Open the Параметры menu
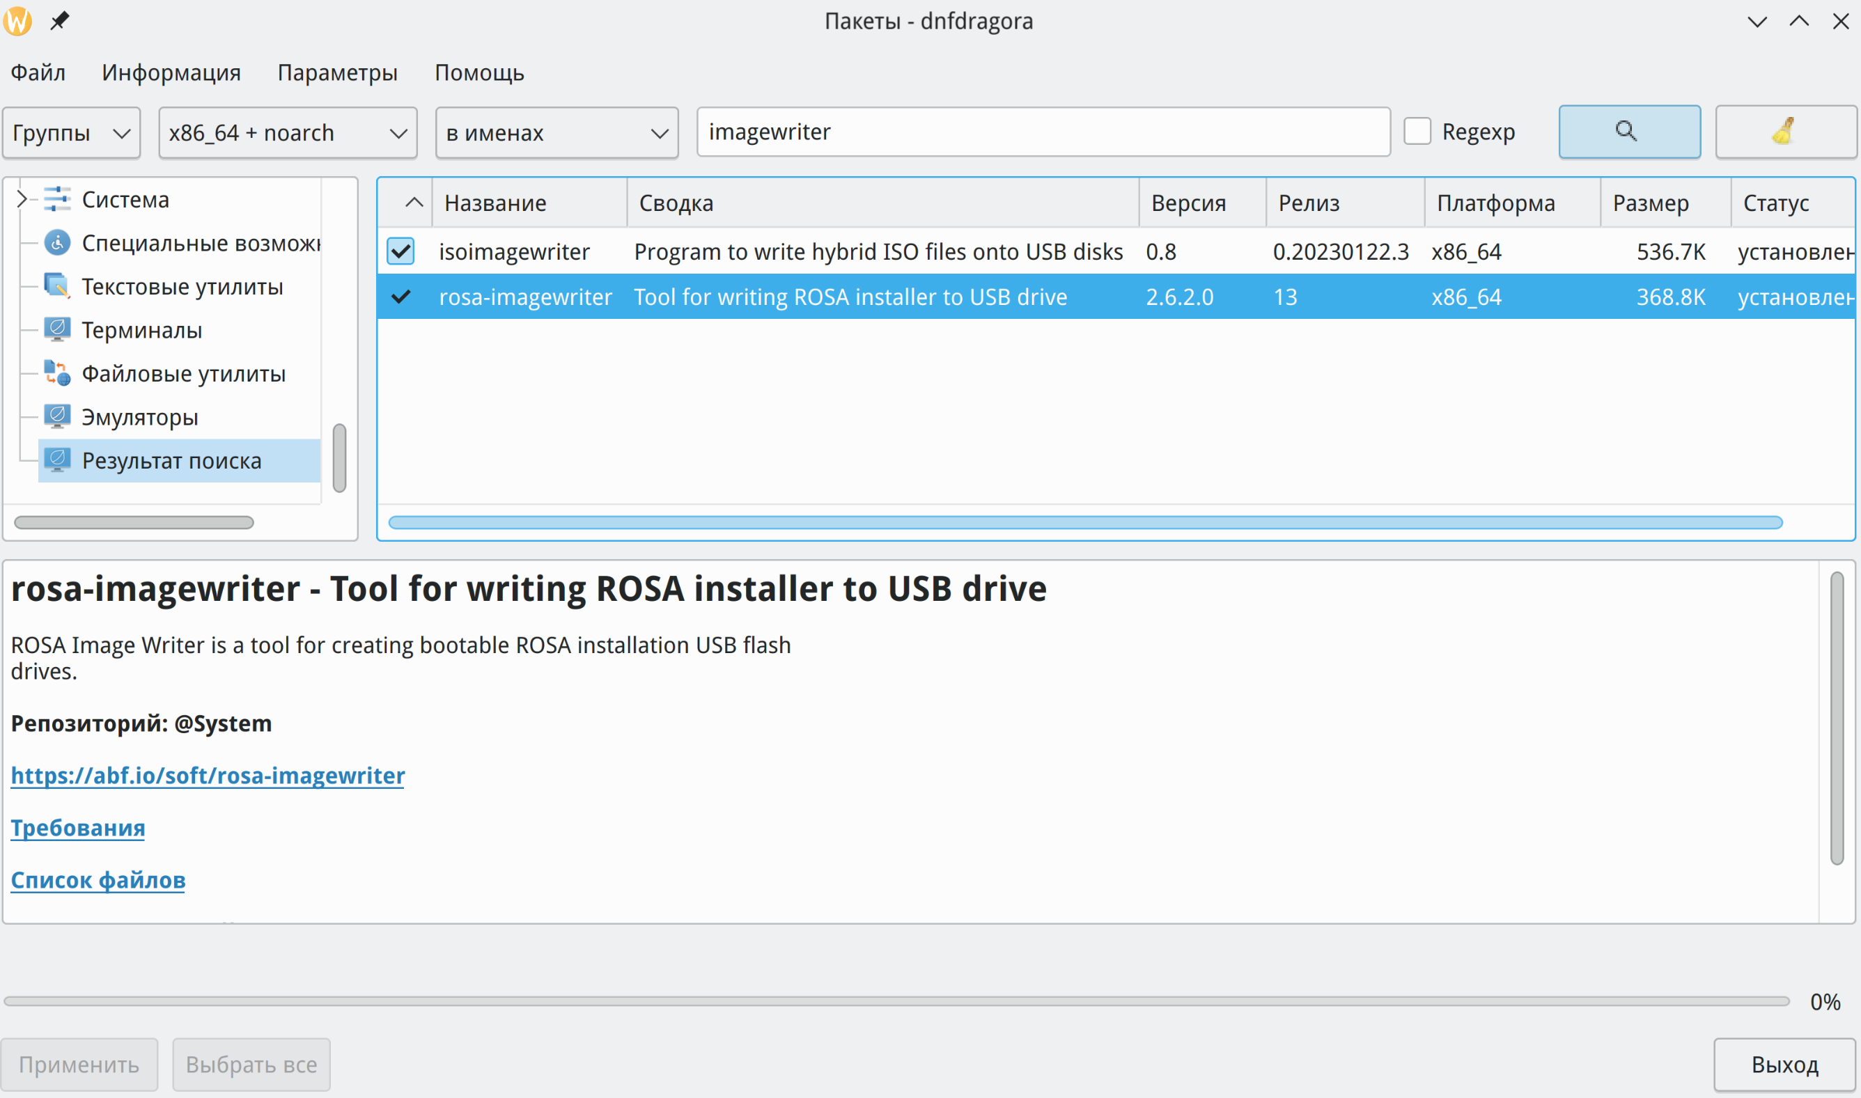 337,72
